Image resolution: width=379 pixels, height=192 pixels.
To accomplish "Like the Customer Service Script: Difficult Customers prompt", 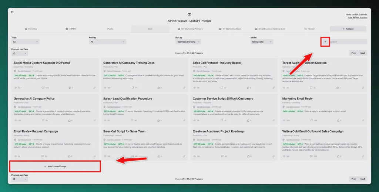I will click(248, 120).
